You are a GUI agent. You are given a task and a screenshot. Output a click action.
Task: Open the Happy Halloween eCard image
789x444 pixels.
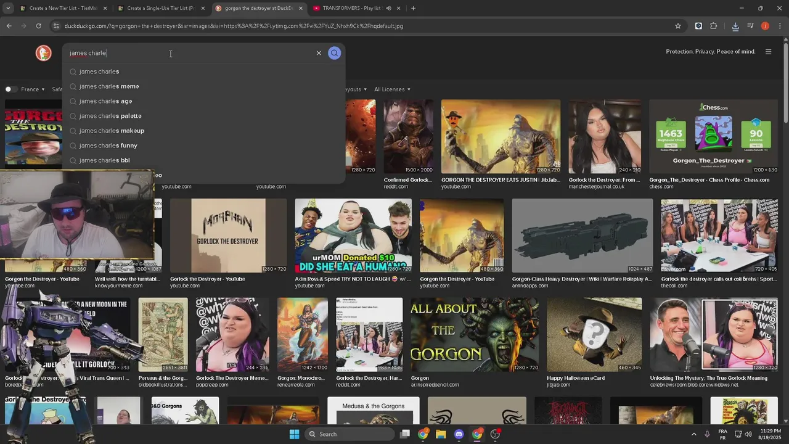point(594,335)
